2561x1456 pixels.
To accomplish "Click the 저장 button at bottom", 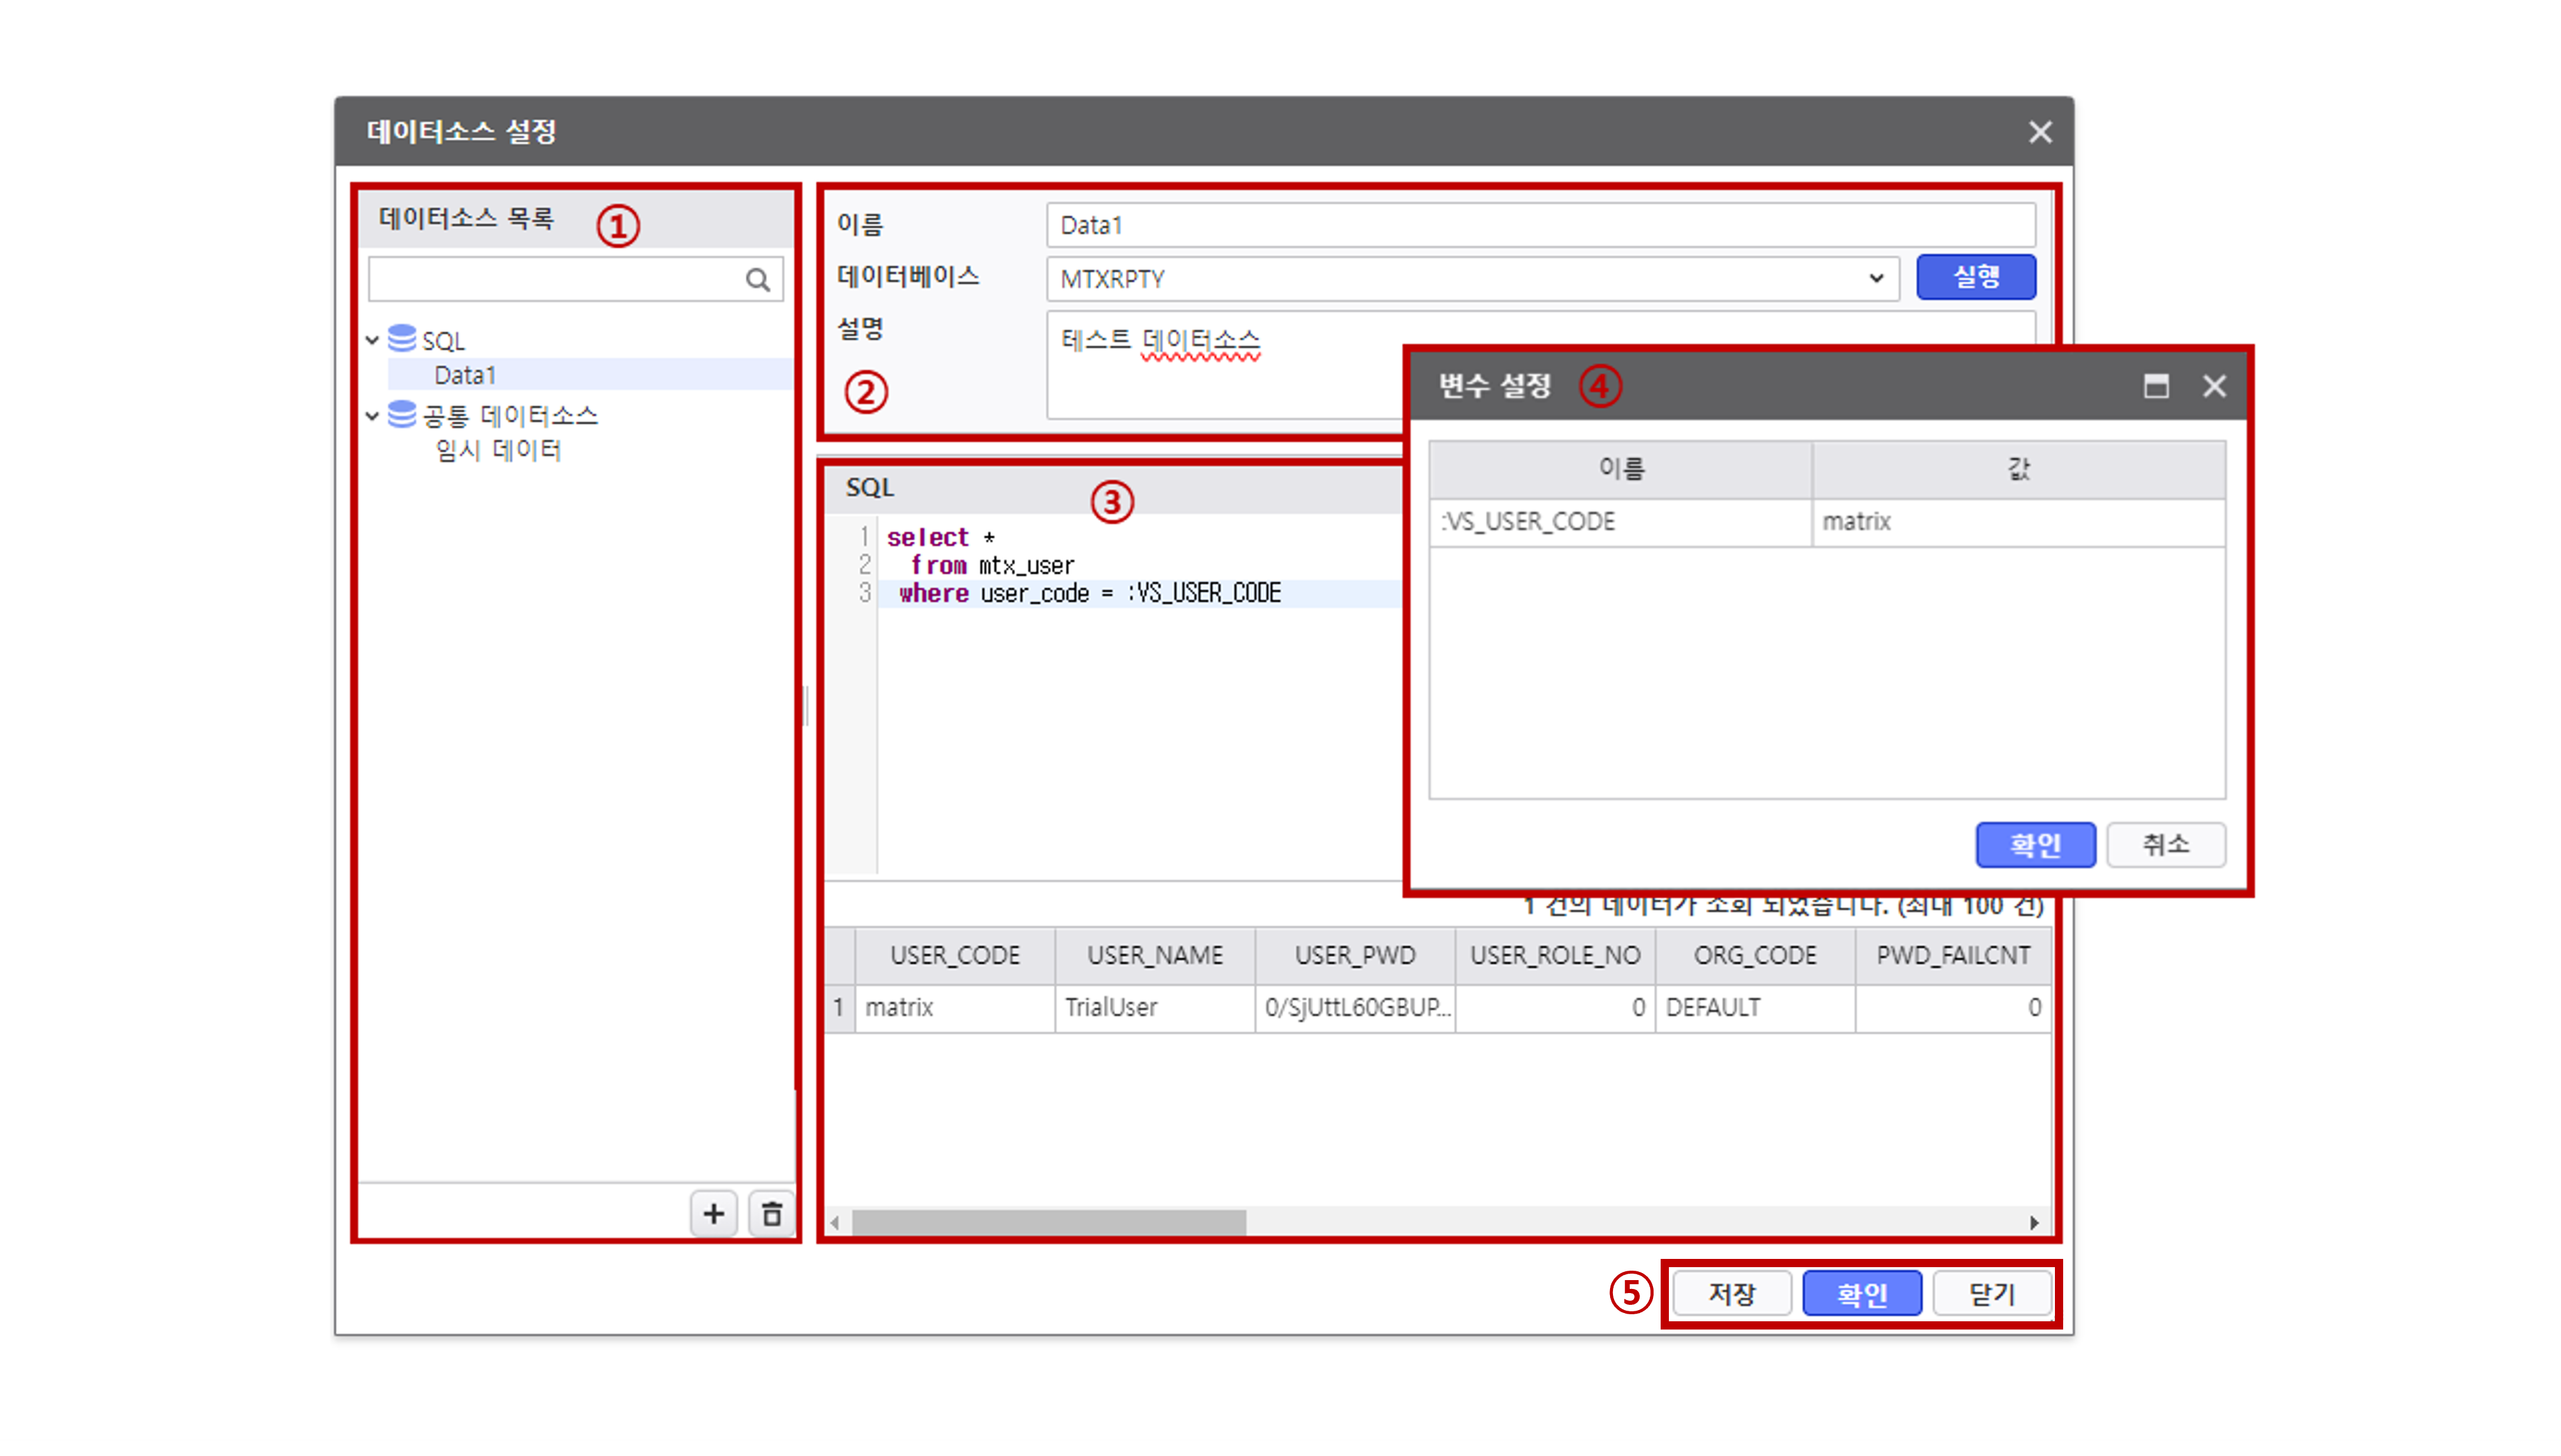I will pyautogui.click(x=1731, y=1294).
